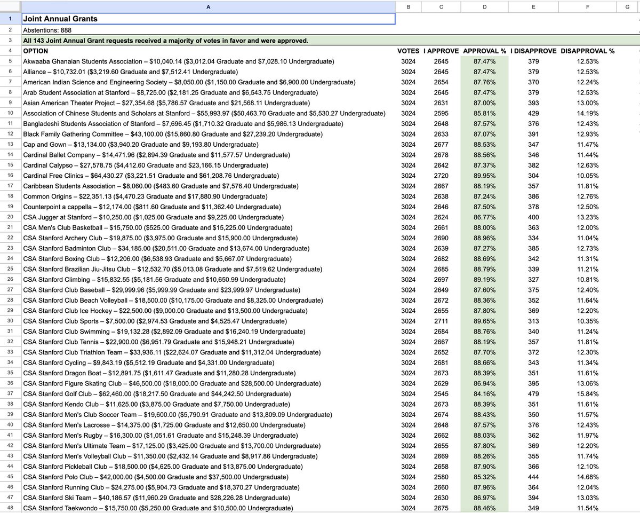This screenshot has height=513, width=640.
Task: Click approve count 2545 in Golf Club row
Action: pos(441,394)
